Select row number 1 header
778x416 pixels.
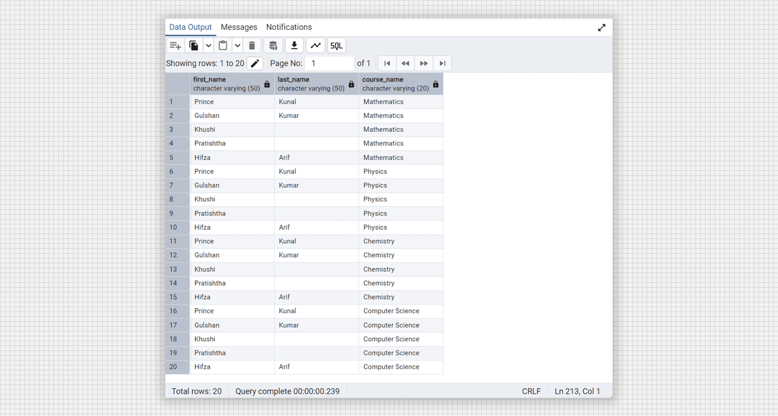tap(177, 102)
